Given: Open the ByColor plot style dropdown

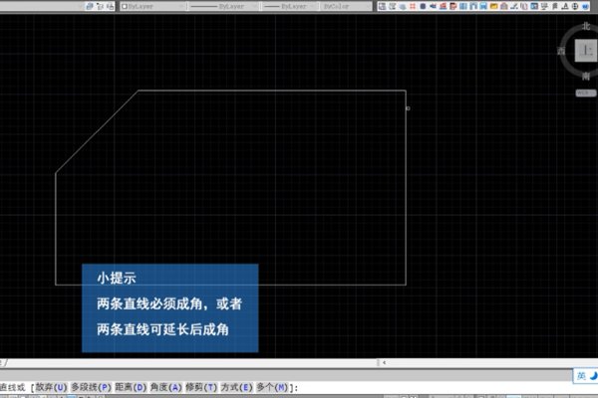Looking at the screenshot, I should click(346, 7).
